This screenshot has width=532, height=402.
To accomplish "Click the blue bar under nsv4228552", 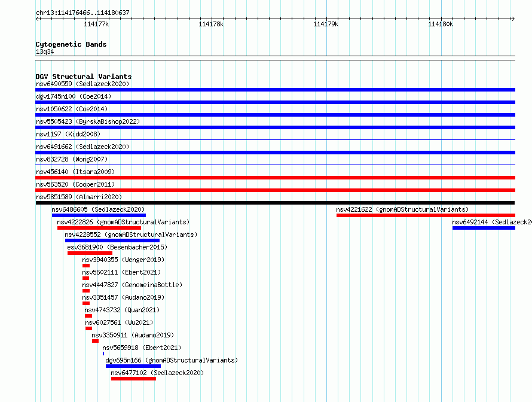I will tap(112, 240).
